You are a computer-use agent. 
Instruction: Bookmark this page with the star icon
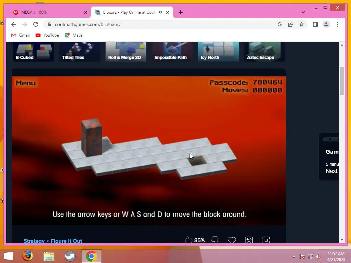[x=302, y=24]
